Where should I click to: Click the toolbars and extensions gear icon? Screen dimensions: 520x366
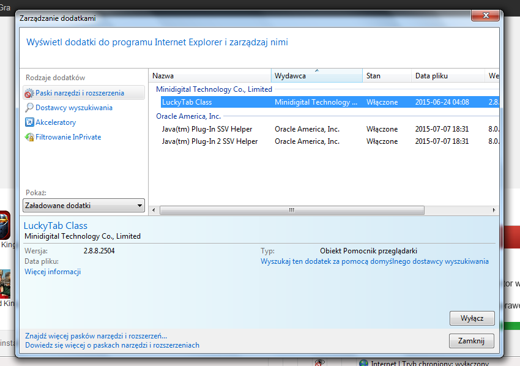click(29, 93)
